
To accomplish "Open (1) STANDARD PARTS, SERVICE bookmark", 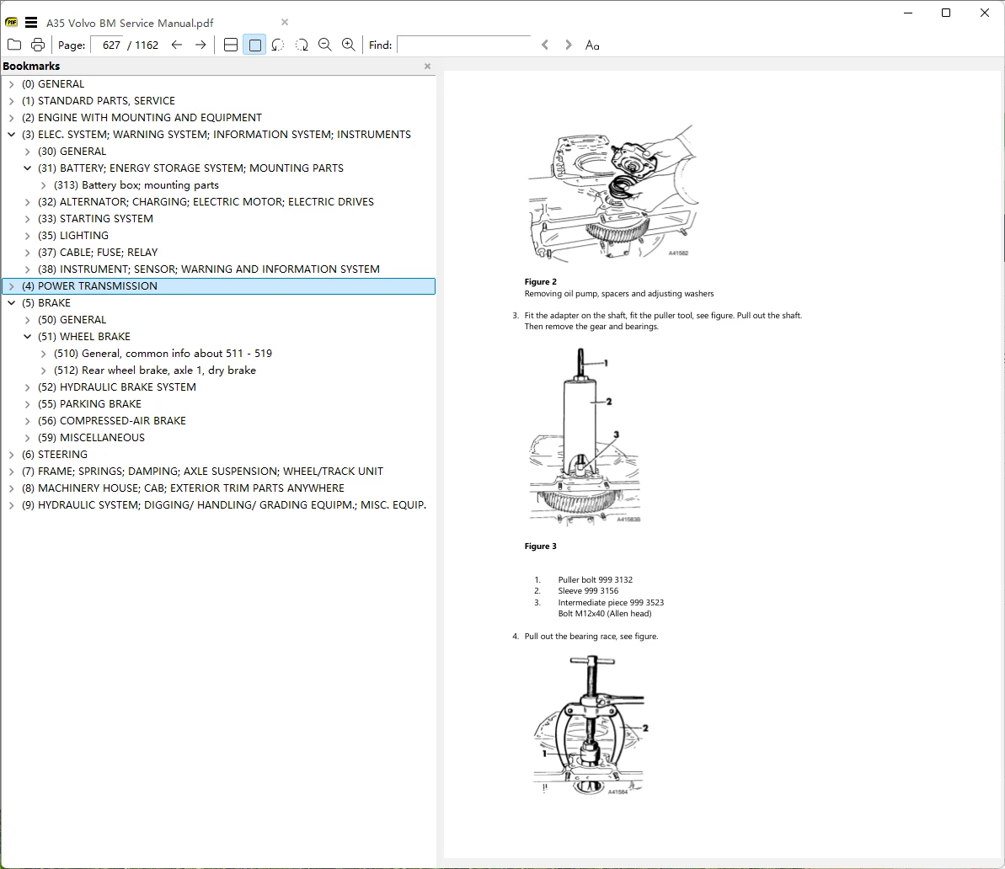I will [x=98, y=100].
